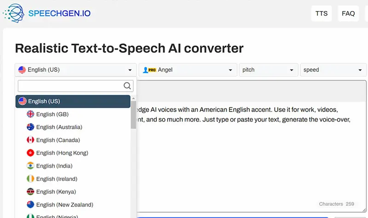The image size is (368, 218).
Task: Click the language list scrollbar thumb
Action: pyautogui.click(x=133, y=115)
